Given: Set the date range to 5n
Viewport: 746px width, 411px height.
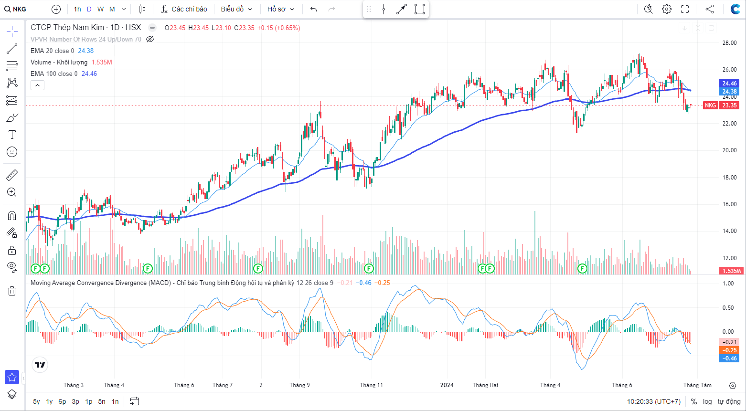Looking at the screenshot, I should coord(102,401).
